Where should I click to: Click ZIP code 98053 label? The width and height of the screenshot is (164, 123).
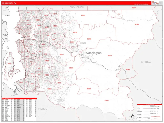click(55, 26)
